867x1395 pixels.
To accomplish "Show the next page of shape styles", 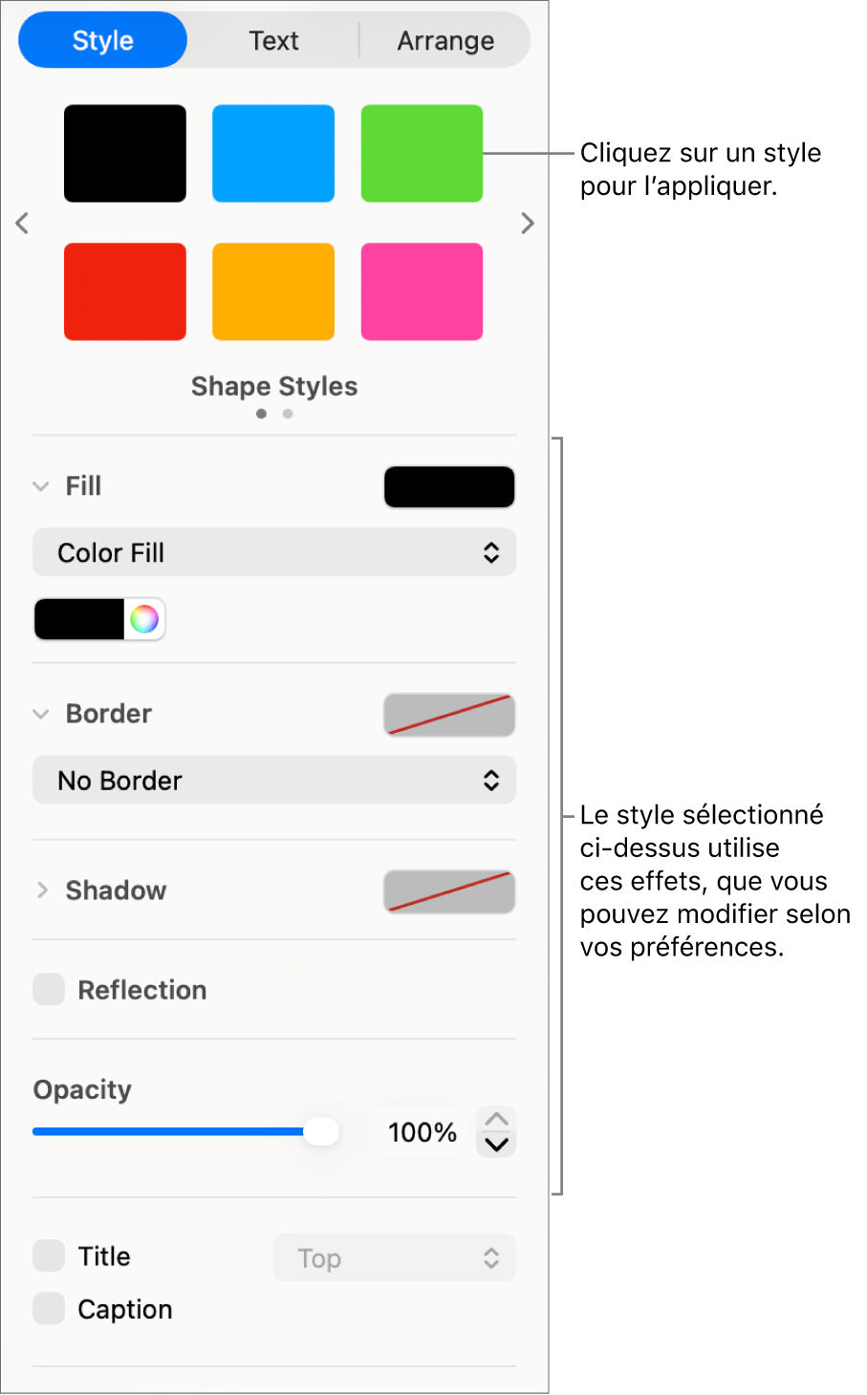I will 527,223.
